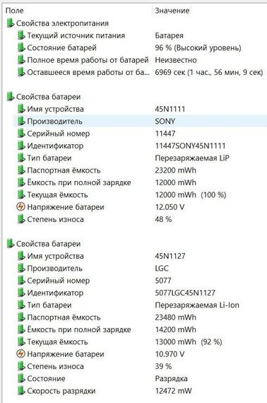Select the voltage value 10.970 V
Screen dimensions: 267x403
coord(170,354)
